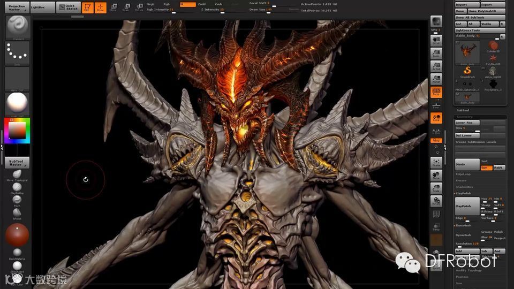This screenshot has height=289, width=514.
Task: Enable Rgb channel mode
Action: point(167,4)
